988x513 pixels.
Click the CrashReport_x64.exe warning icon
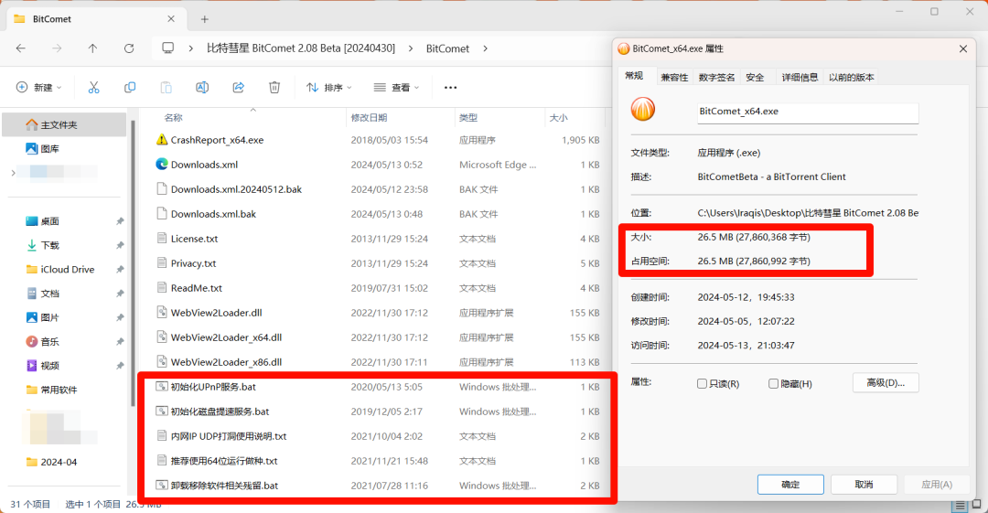pos(162,140)
